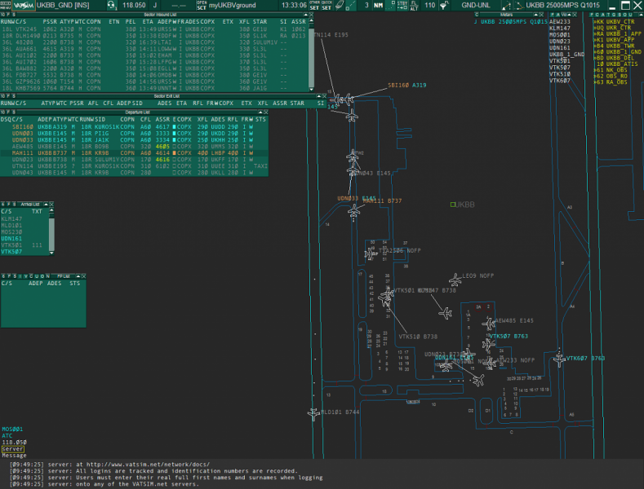Image resolution: width=644 pixels, height=489 pixels.
Task: Close the FP List panel
Action: pos(83,276)
